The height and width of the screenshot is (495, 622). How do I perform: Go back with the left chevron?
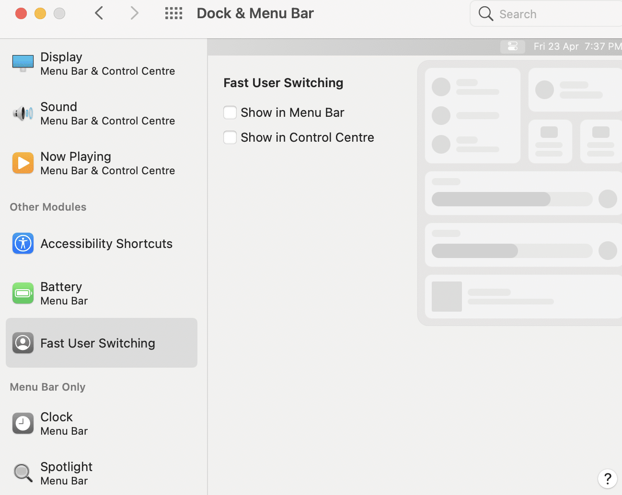point(99,13)
